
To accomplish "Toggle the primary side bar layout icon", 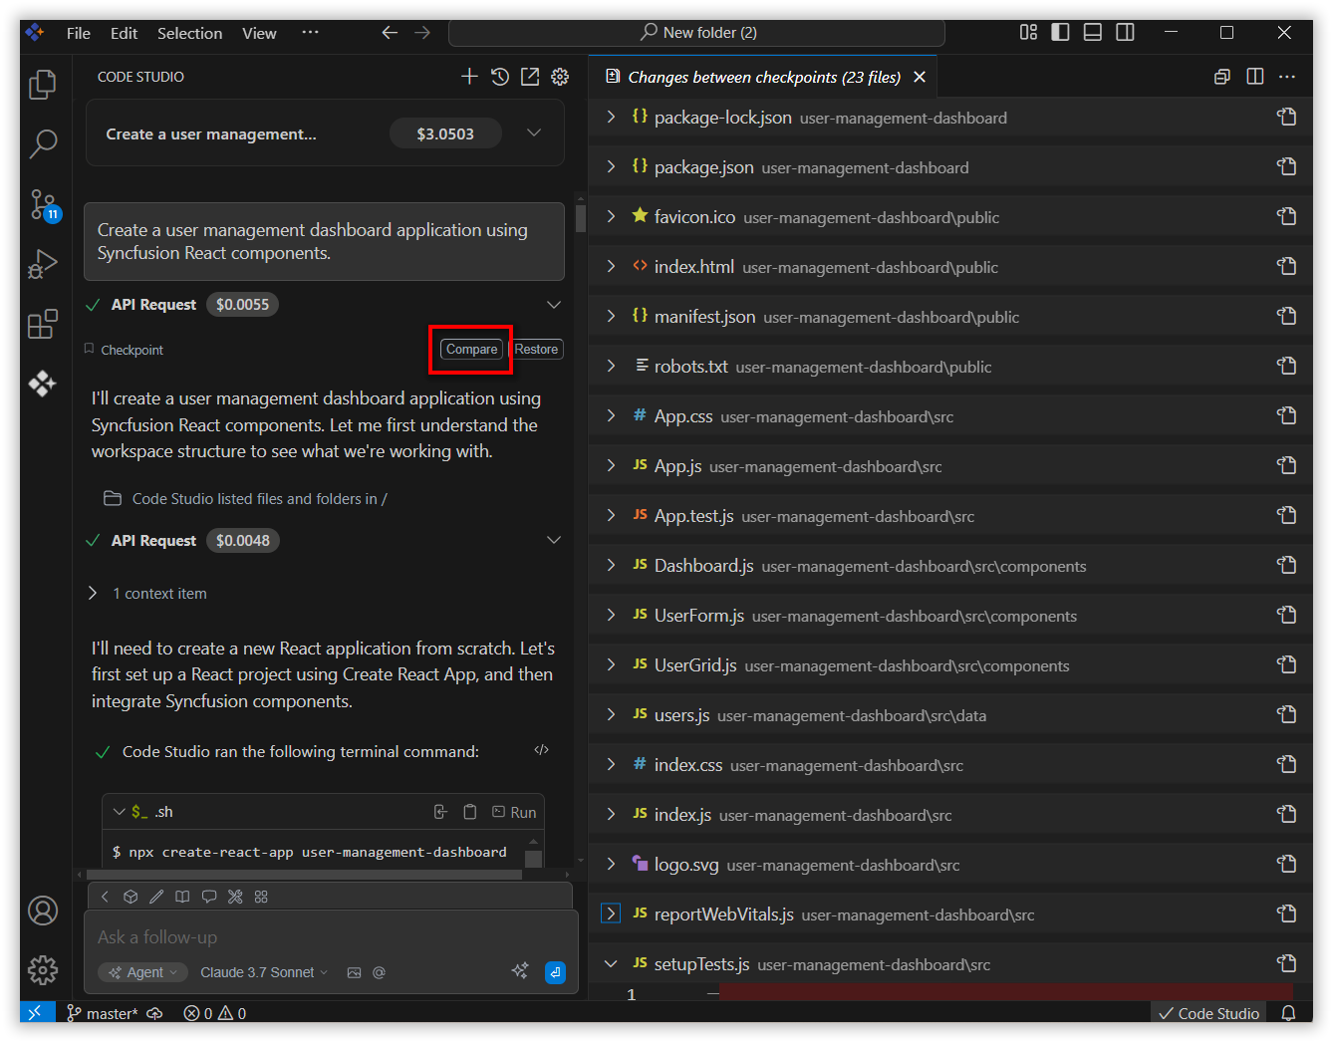I will click(1060, 33).
